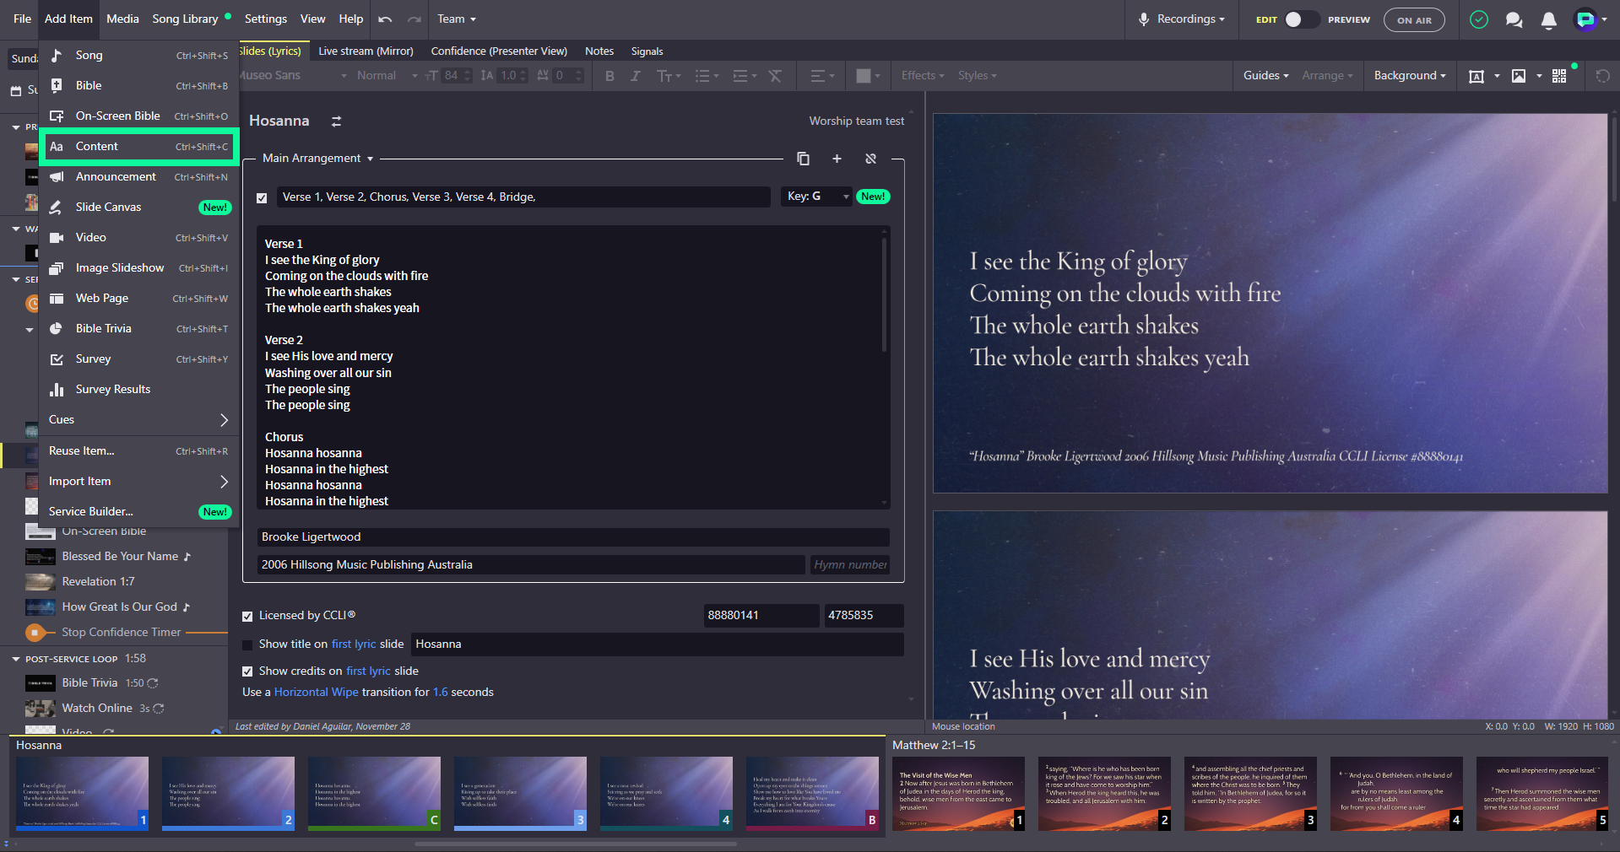Click the Horizontal Wipe transition link

pyautogui.click(x=316, y=693)
